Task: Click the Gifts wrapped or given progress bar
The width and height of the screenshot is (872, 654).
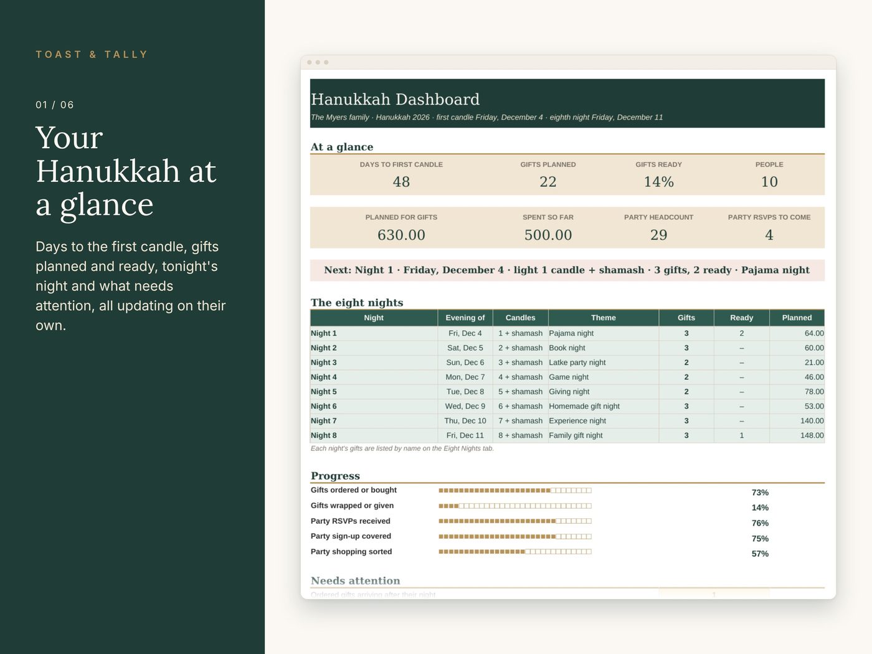Action: click(515, 506)
